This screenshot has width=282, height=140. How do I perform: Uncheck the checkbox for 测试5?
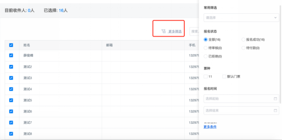11,100
